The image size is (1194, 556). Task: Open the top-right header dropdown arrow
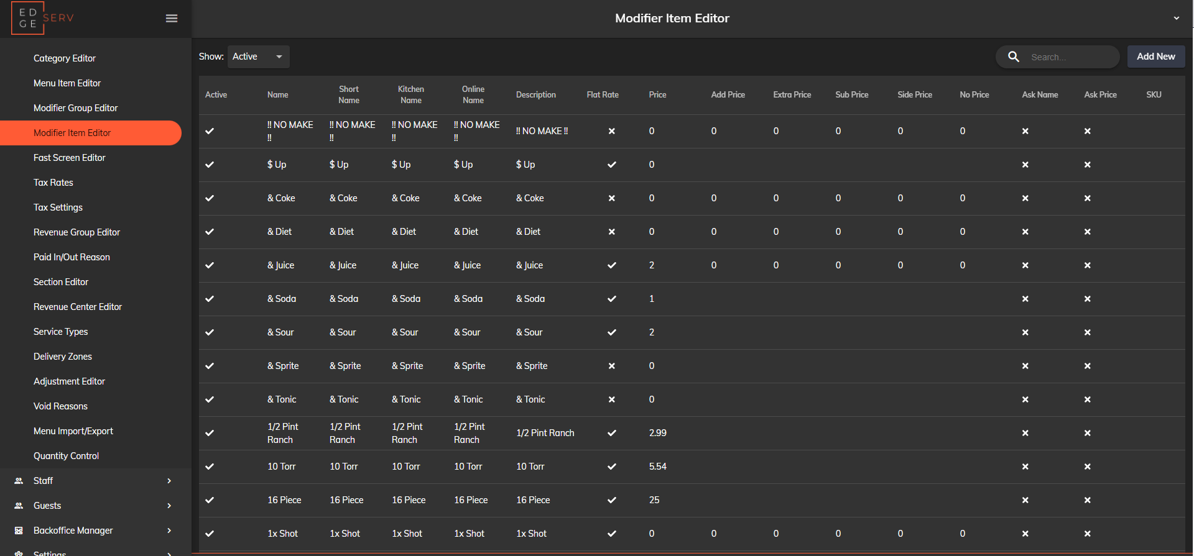[1176, 18]
